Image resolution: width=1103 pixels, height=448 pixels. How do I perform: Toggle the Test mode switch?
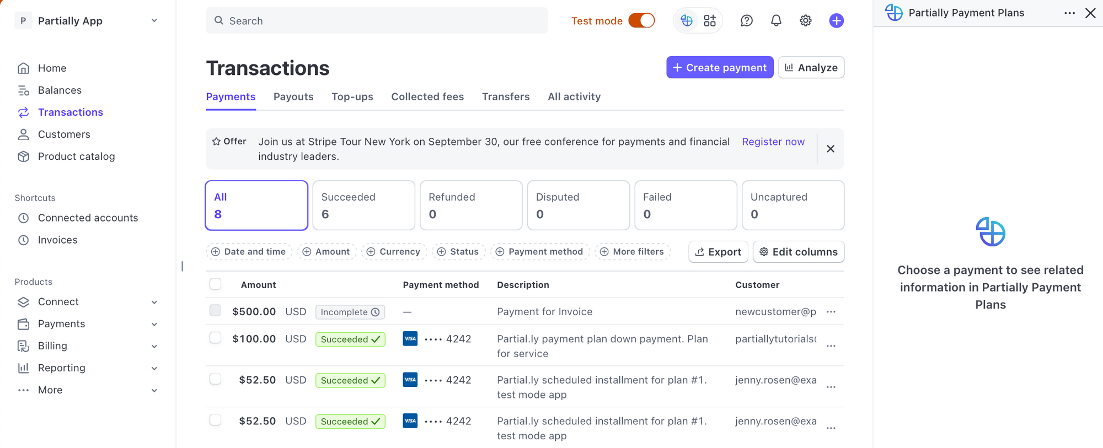coord(641,21)
